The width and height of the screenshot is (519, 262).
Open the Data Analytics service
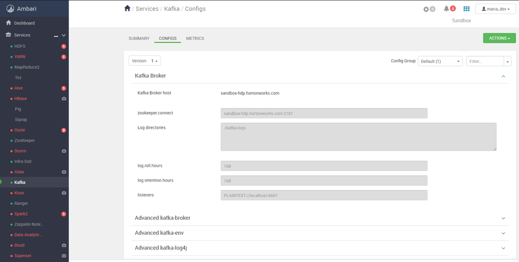tap(29, 235)
